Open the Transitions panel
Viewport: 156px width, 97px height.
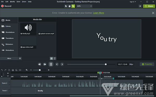point(9,38)
